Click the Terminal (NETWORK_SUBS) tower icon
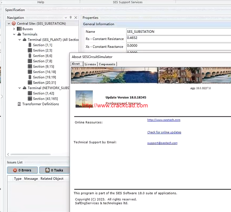Image resolution: width=231 pixels, height=212 pixels. (x=24, y=88)
